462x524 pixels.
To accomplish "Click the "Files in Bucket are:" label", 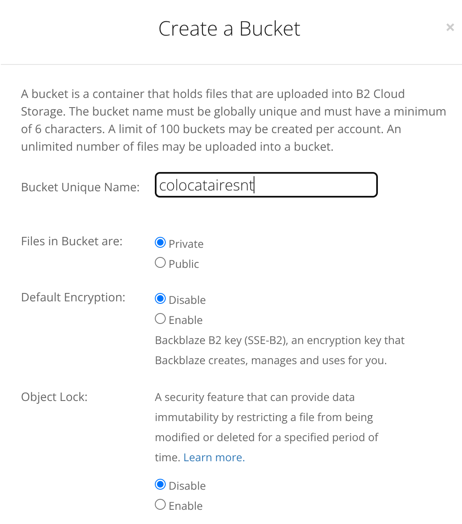I will [72, 241].
